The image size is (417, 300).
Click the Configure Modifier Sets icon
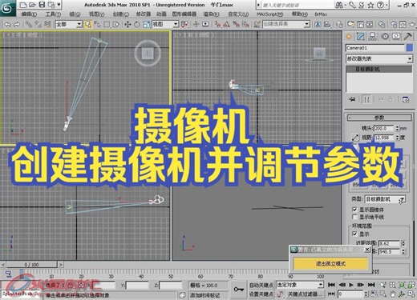coord(406,99)
